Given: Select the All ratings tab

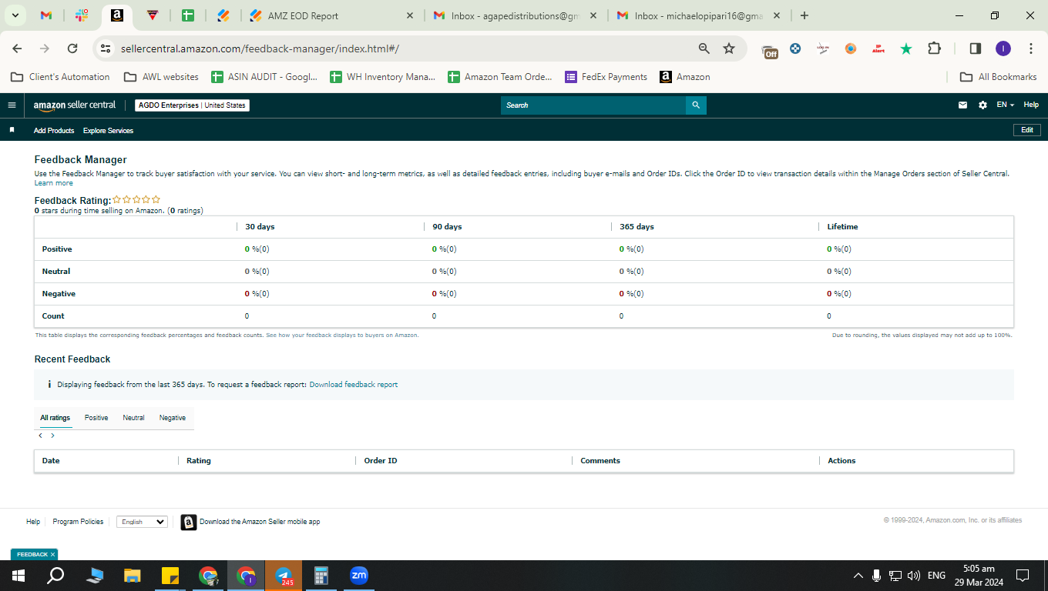Looking at the screenshot, I should pos(55,418).
